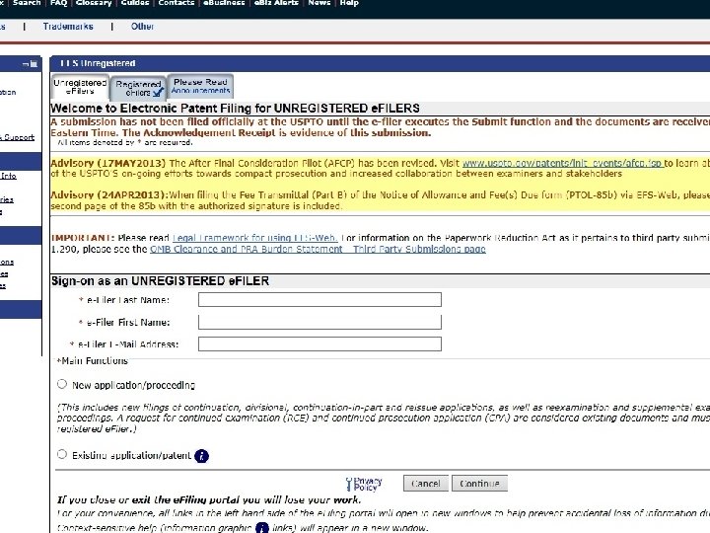Go to the Other section link

(142, 27)
